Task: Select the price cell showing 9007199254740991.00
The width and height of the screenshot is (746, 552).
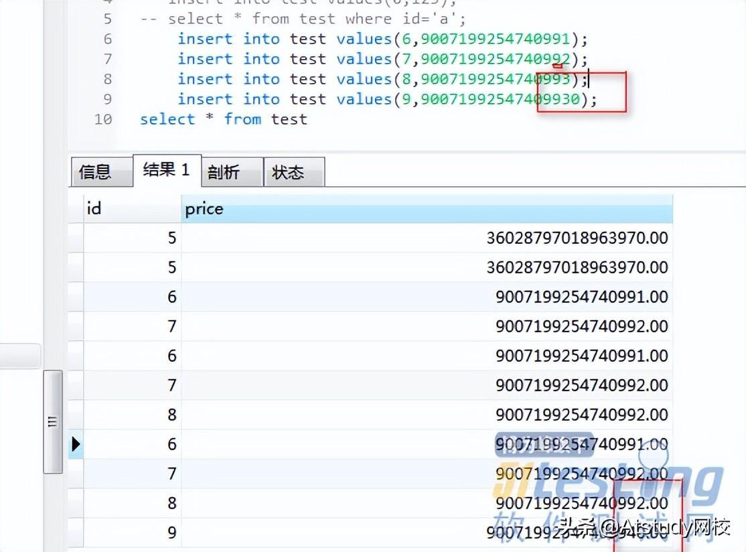Action: [x=579, y=297]
